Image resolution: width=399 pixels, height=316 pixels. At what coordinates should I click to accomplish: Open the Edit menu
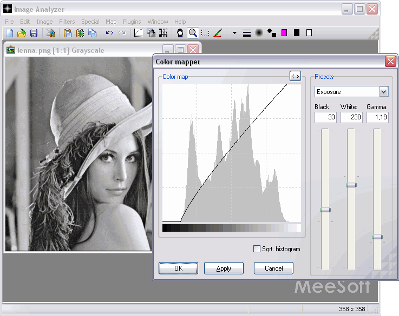(x=25, y=22)
